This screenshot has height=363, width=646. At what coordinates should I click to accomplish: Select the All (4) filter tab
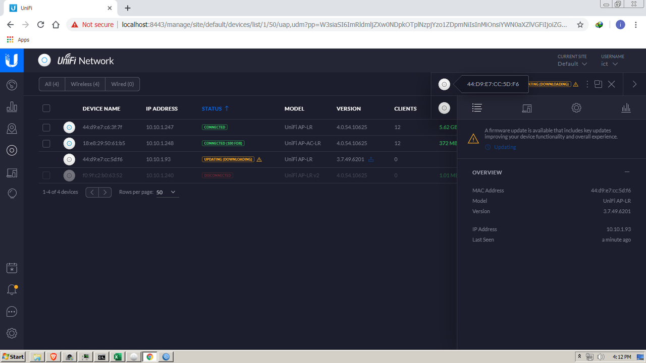pos(52,84)
